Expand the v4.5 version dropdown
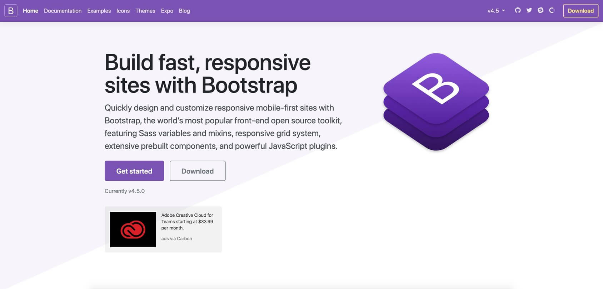This screenshot has width=603, height=289. coord(496,11)
